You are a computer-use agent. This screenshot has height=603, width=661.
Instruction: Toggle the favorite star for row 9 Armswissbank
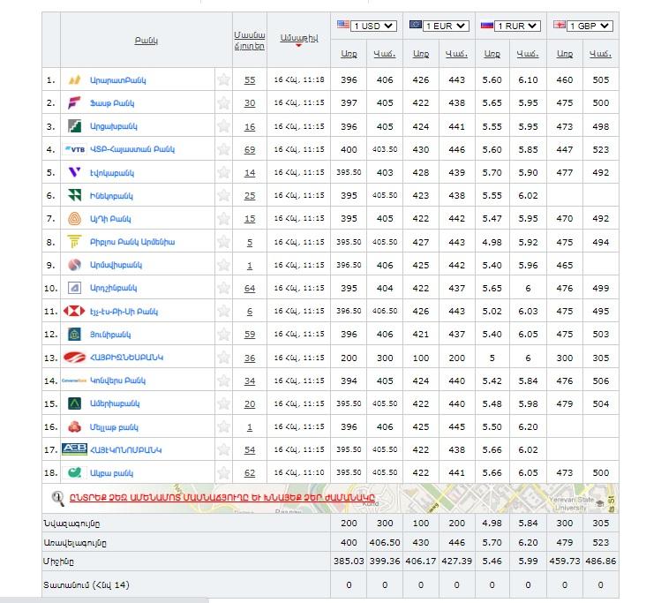[x=223, y=265]
